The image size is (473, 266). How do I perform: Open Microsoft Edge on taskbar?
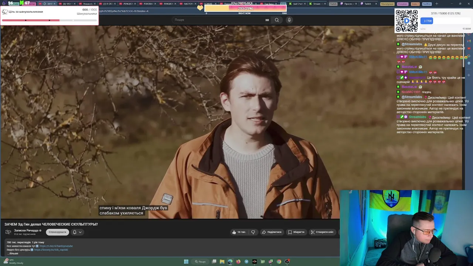click(x=230, y=262)
